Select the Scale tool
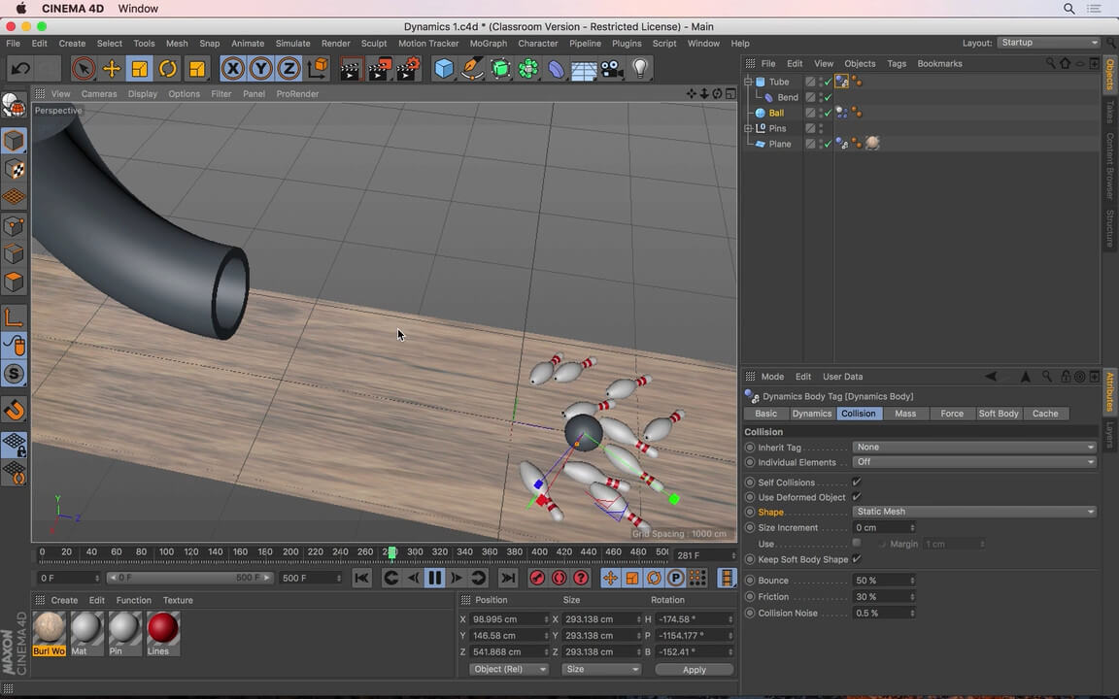 139,68
